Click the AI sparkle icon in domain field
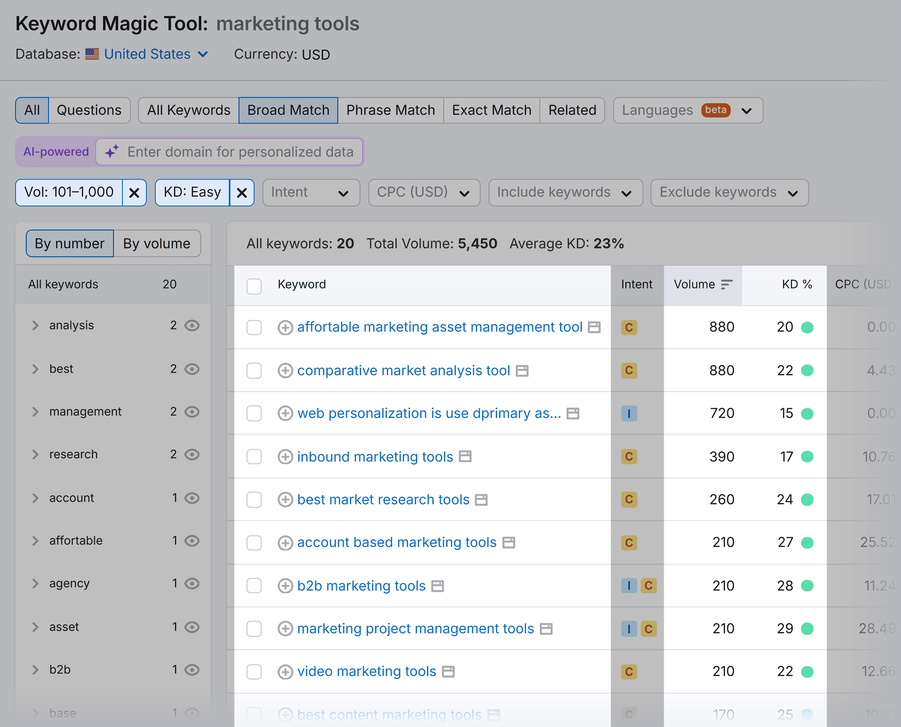The height and width of the screenshot is (727, 901). click(x=112, y=152)
